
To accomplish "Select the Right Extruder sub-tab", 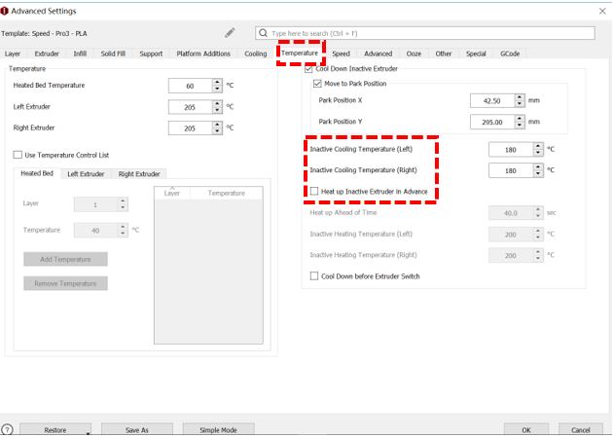I will point(139,174).
